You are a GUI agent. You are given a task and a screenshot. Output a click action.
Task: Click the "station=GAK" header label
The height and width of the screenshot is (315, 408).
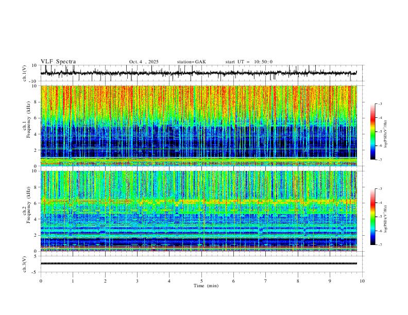(191, 62)
